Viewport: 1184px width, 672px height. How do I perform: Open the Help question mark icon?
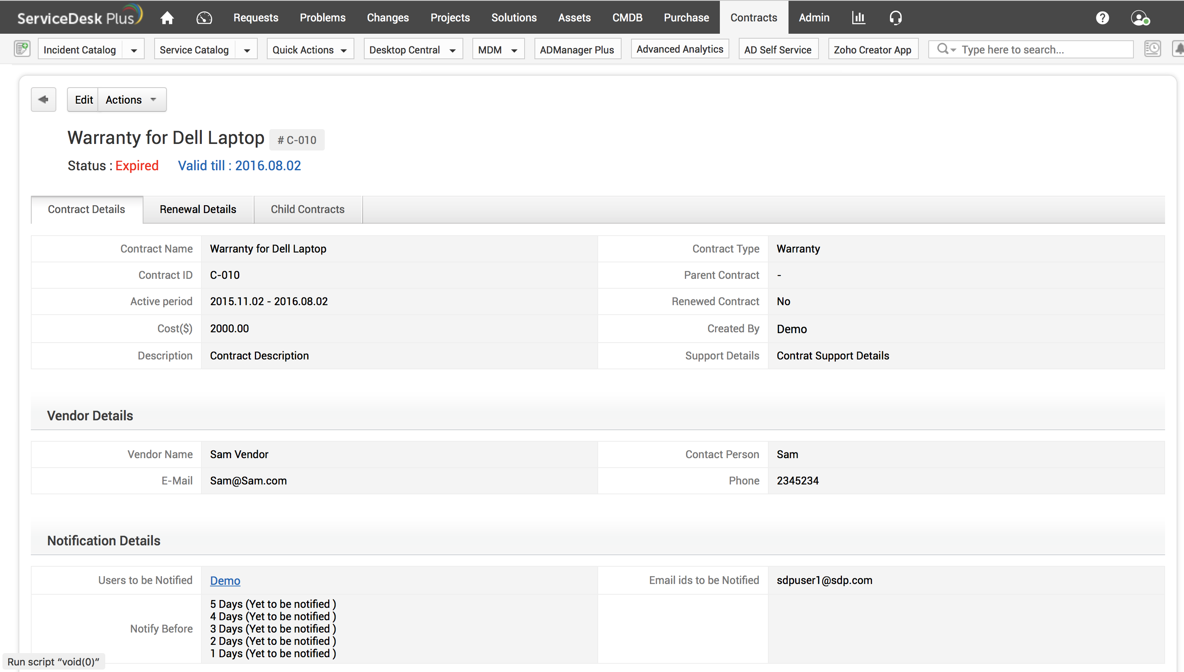(x=1102, y=18)
